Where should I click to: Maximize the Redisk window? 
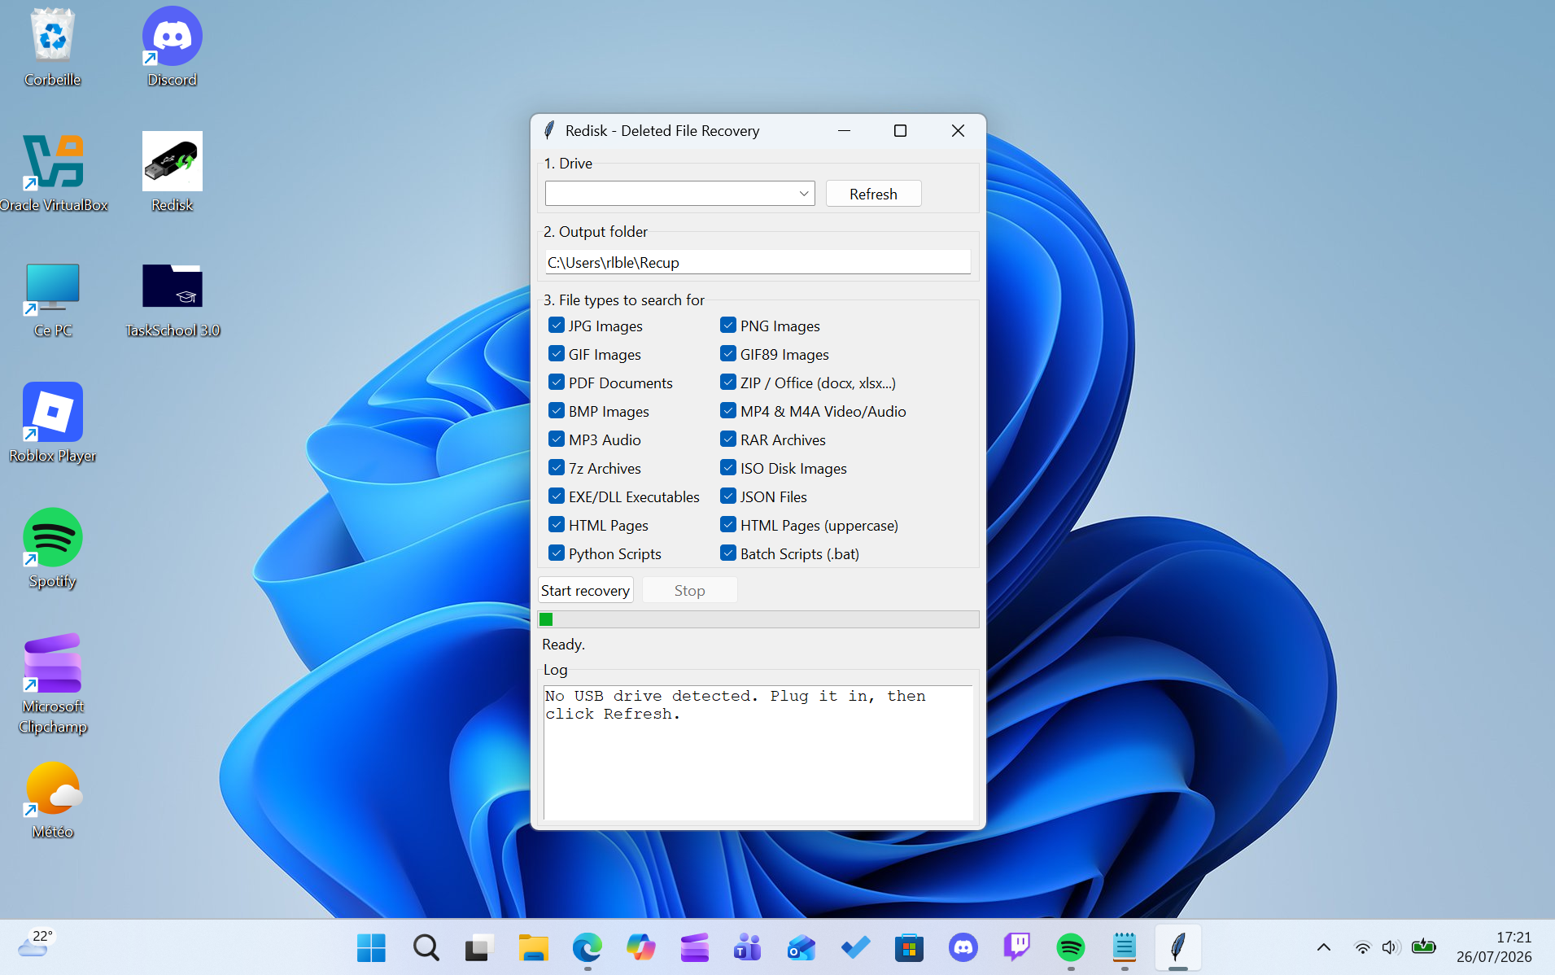900,130
